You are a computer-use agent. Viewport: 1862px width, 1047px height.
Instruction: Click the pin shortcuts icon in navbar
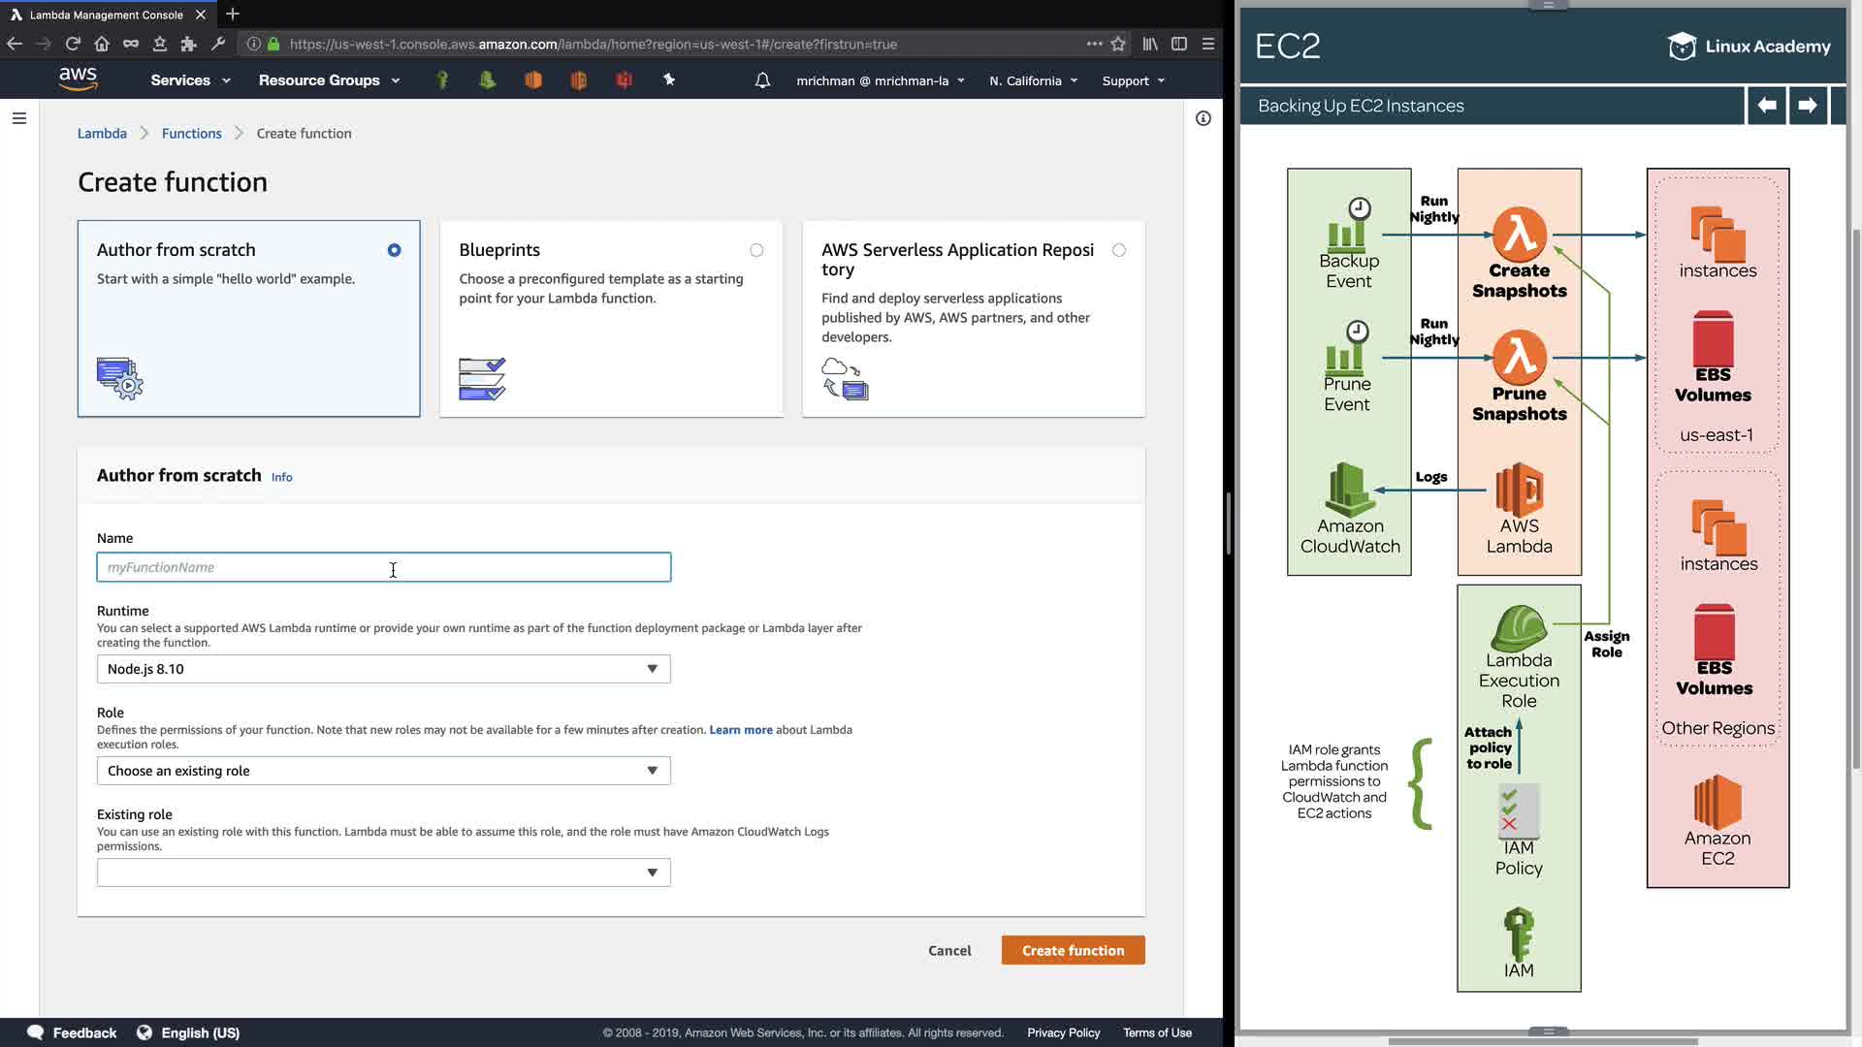(x=669, y=80)
